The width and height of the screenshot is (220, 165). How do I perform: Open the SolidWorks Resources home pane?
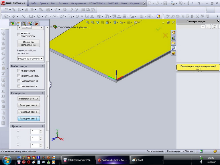click(x=173, y=33)
